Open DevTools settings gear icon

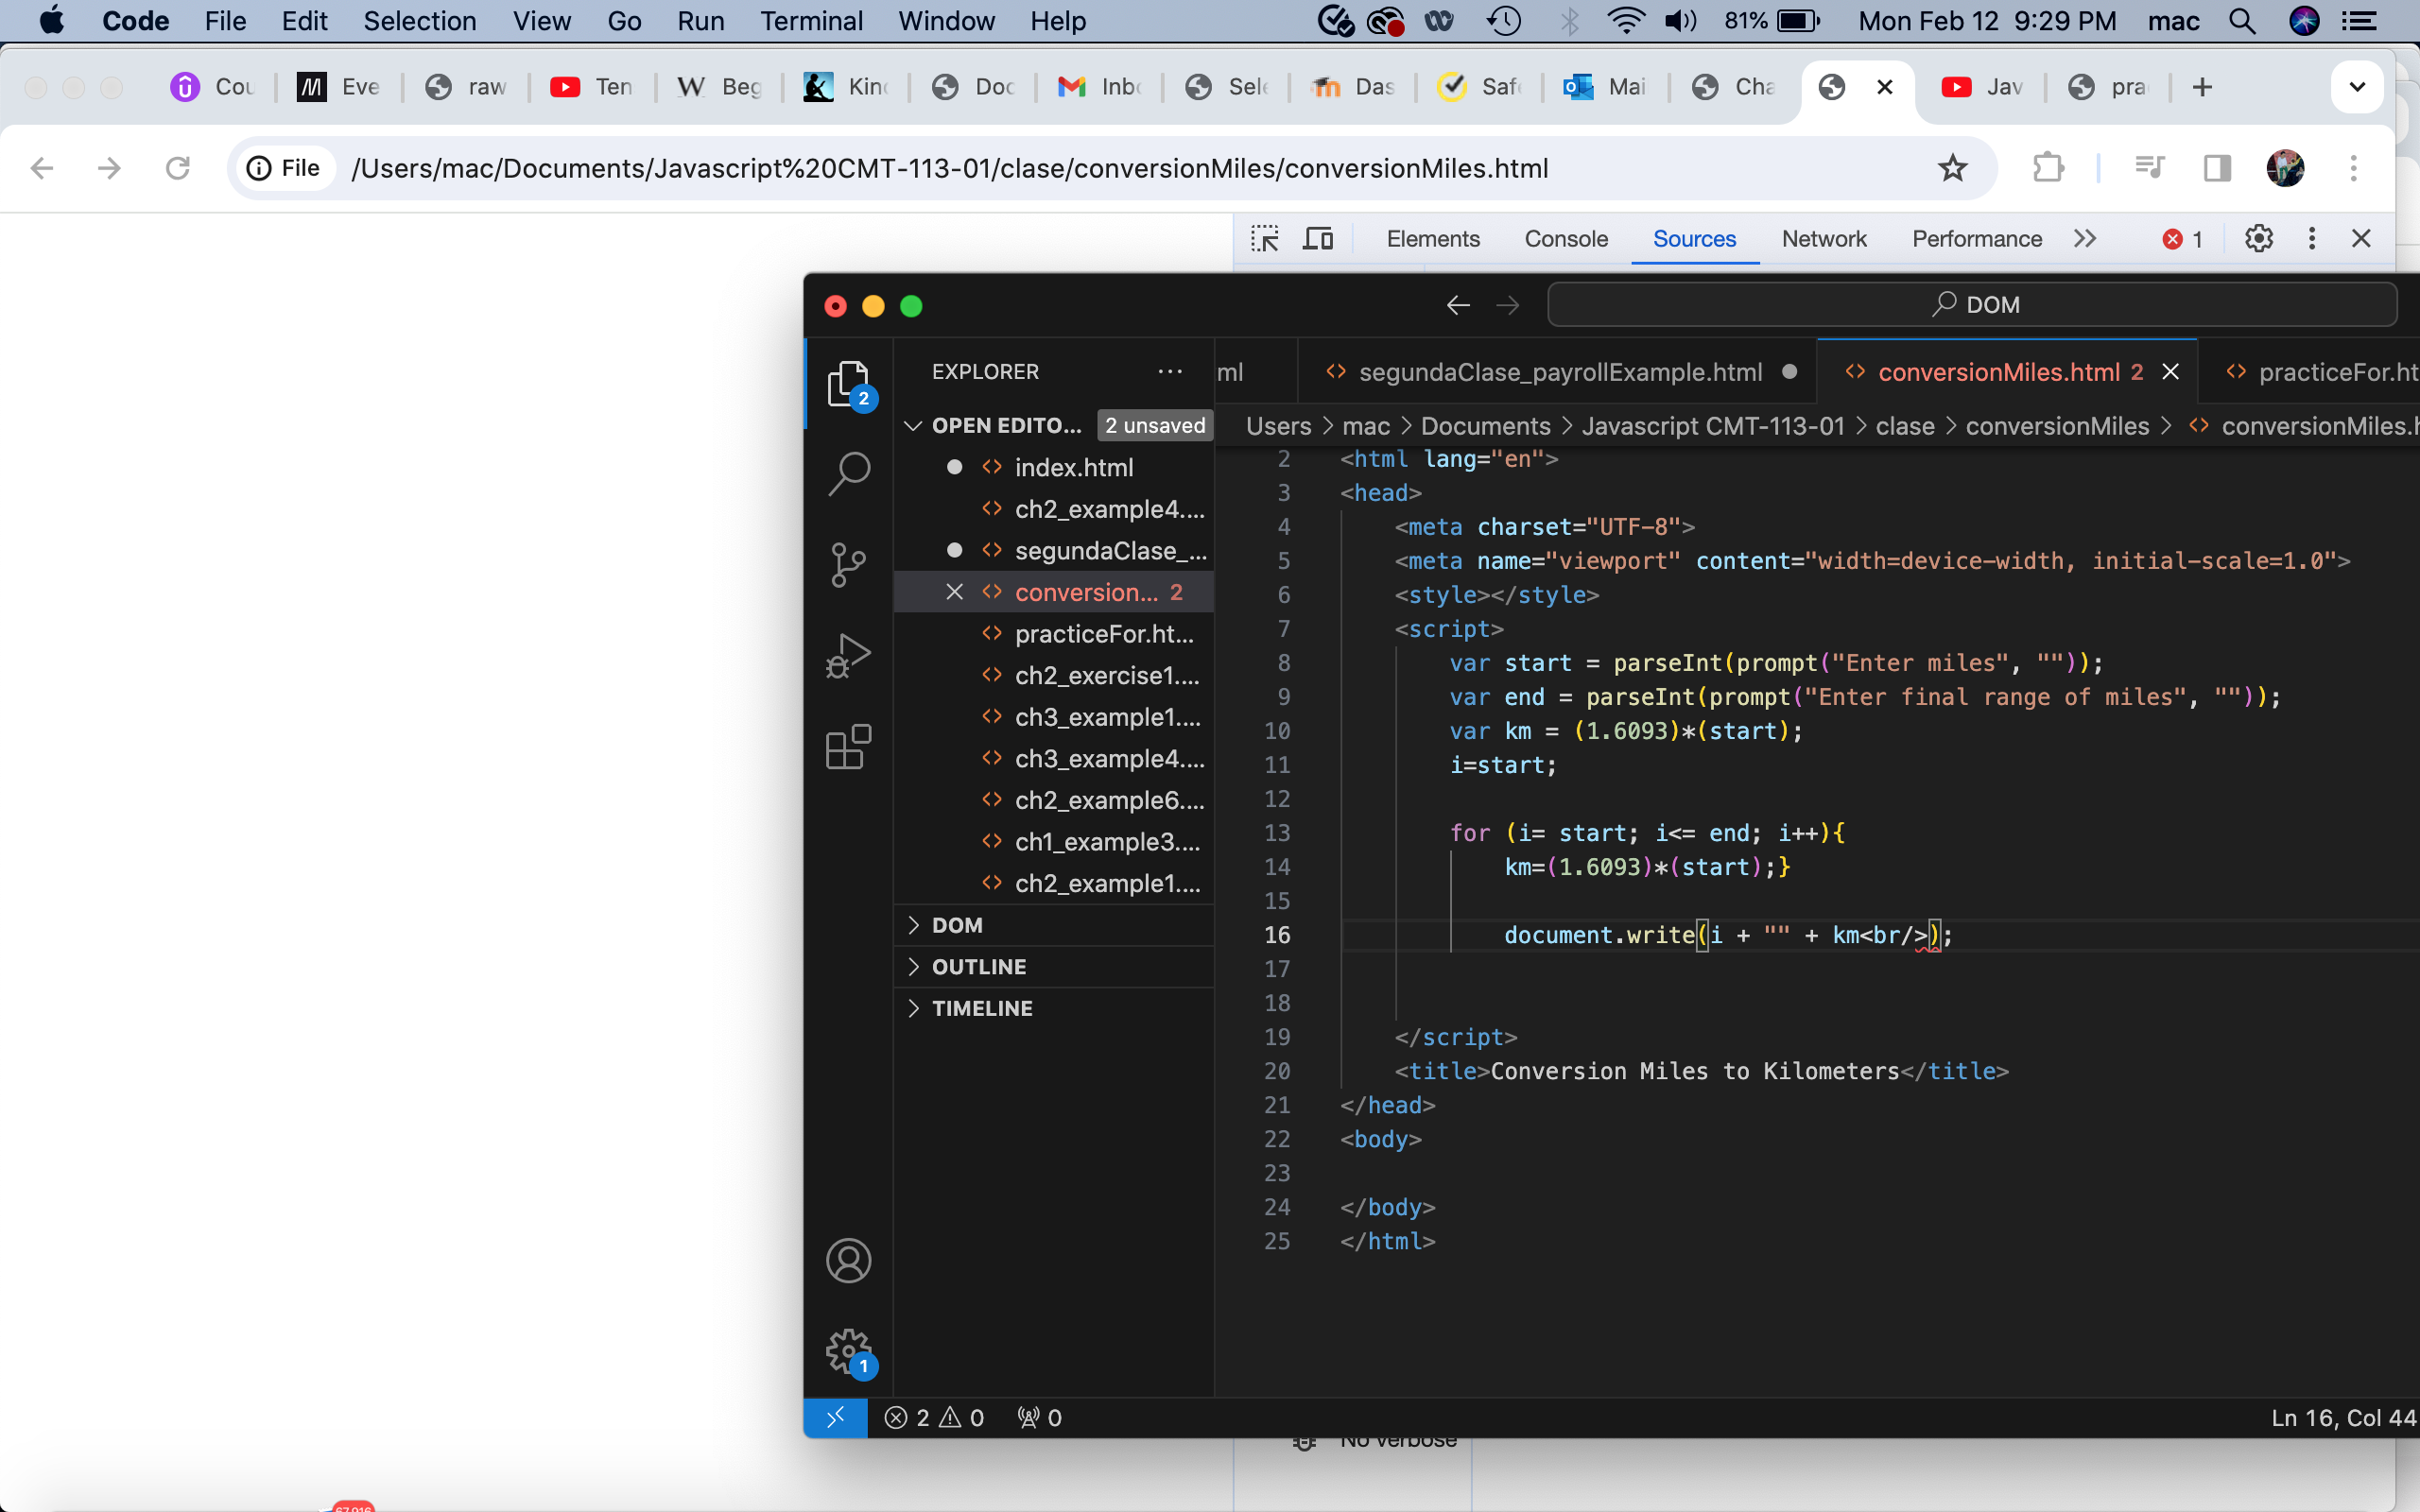click(x=2258, y=239)
